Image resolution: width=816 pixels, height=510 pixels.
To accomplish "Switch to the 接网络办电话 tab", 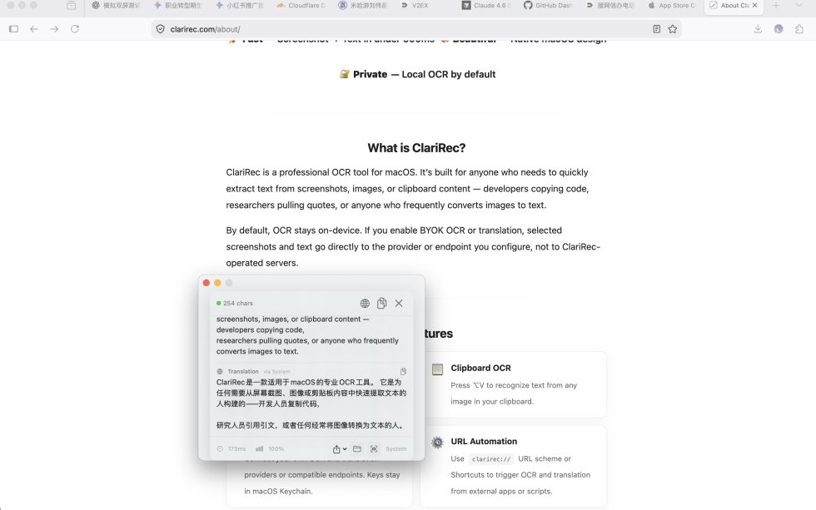I will coord(610,5).
